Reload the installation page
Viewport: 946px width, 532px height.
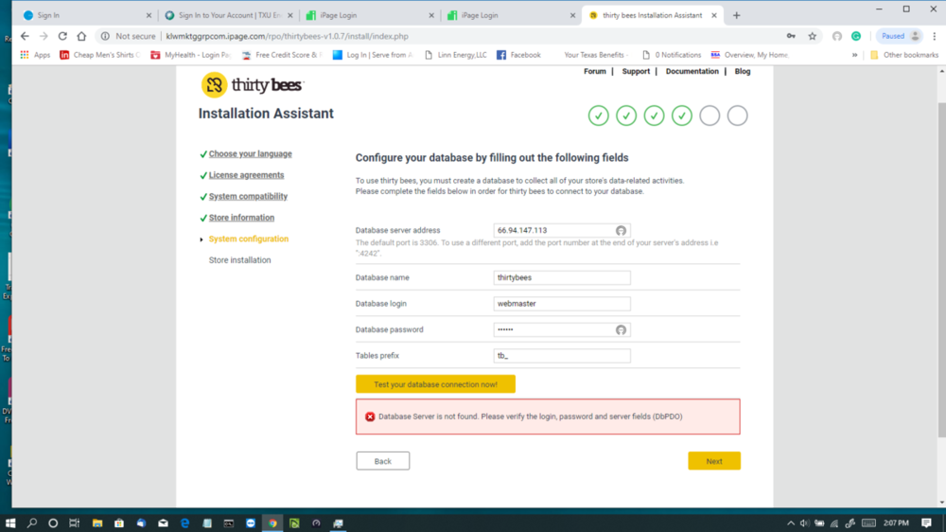pyautogui.click(x=62, y=36)
